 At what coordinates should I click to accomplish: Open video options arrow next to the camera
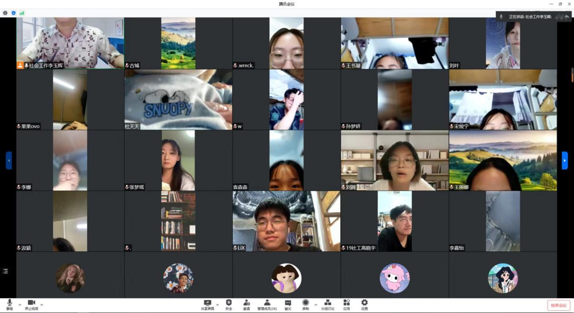pyautogui.click(x=42, y=304)
